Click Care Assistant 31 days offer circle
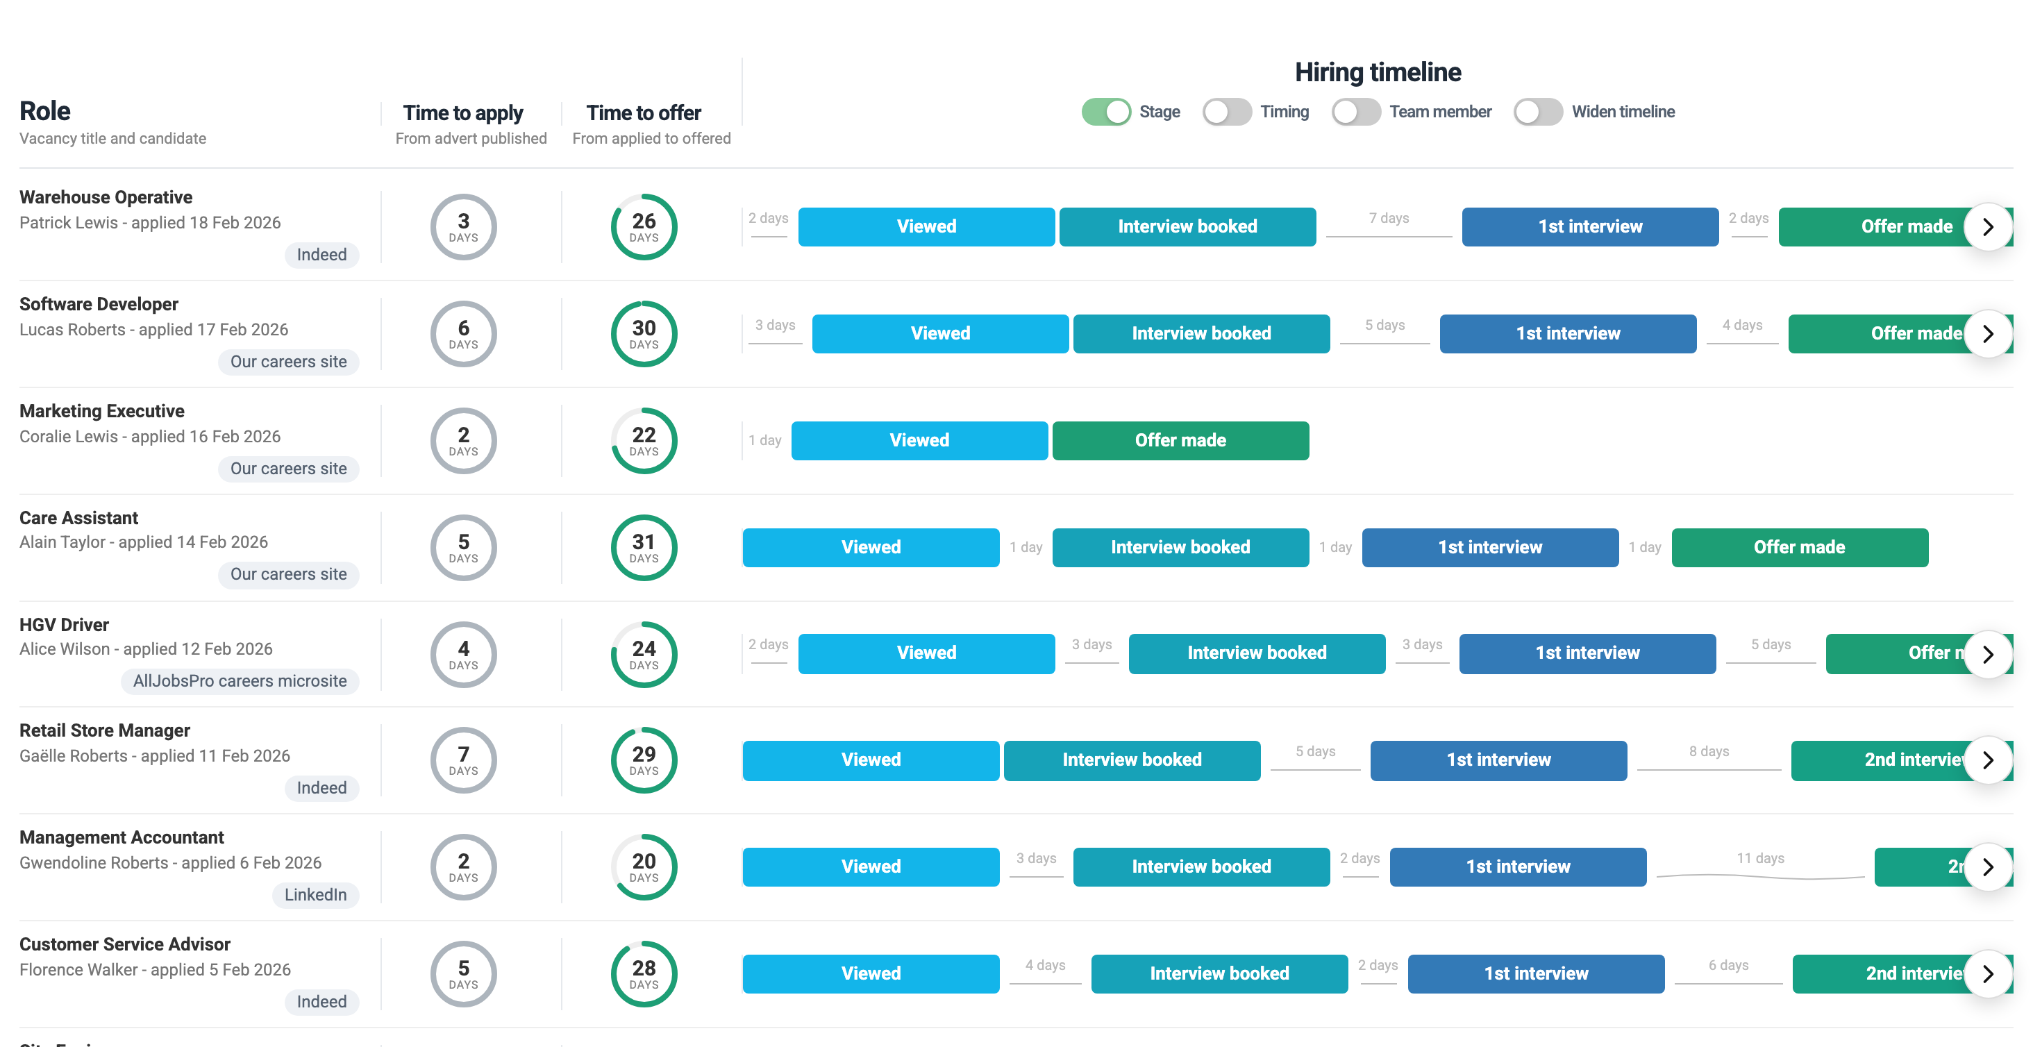2033x1047 pixels. coord(643,548)
